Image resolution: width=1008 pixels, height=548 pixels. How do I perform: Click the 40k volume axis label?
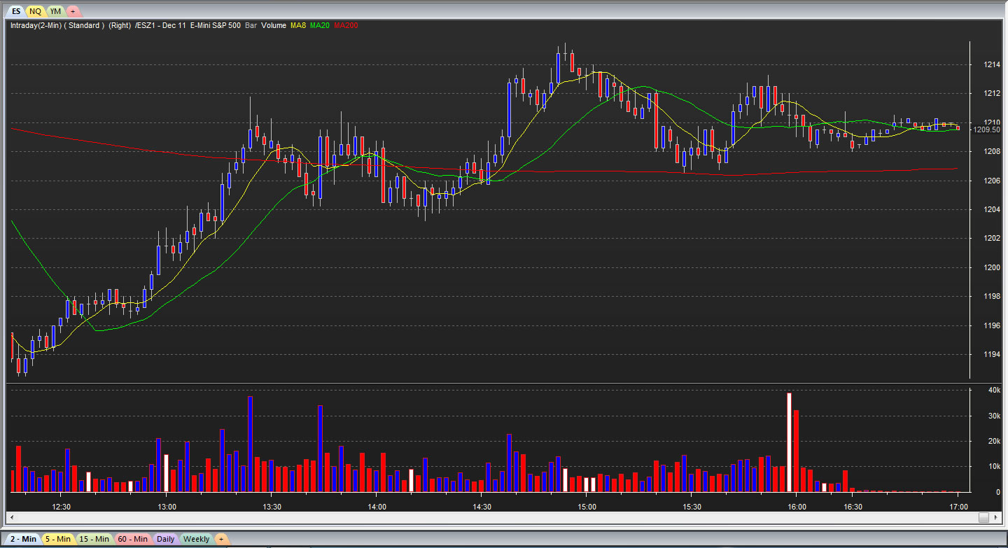pyautogui.click(x=994, y=390)
